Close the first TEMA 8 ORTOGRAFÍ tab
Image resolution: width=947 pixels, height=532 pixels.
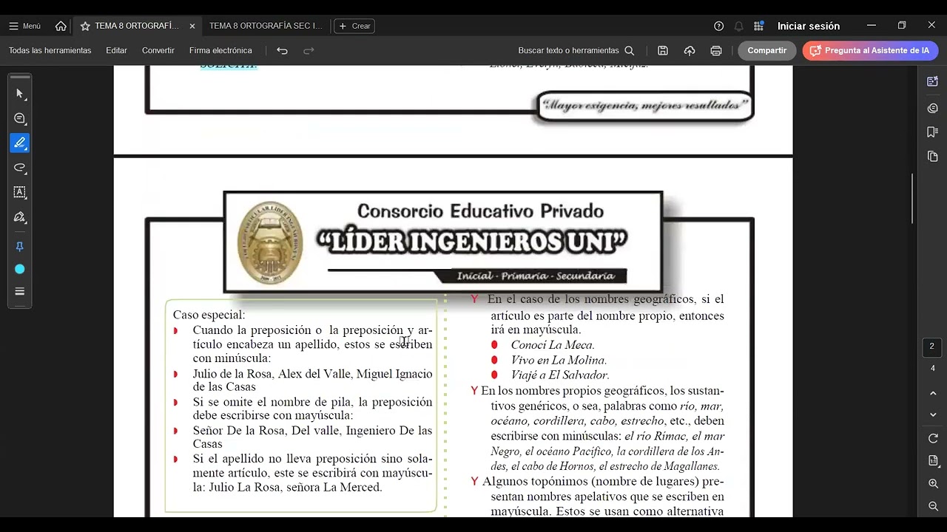192,26
